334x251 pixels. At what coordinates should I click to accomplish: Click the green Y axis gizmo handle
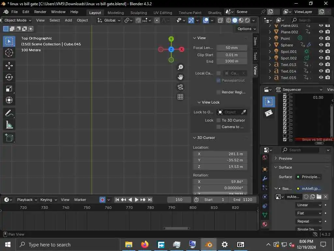pyautogui.click(x=171, y=39)
